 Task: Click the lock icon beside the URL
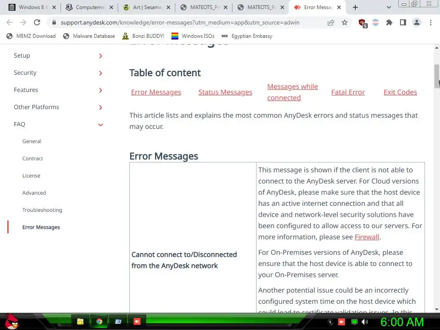[54, 22]
